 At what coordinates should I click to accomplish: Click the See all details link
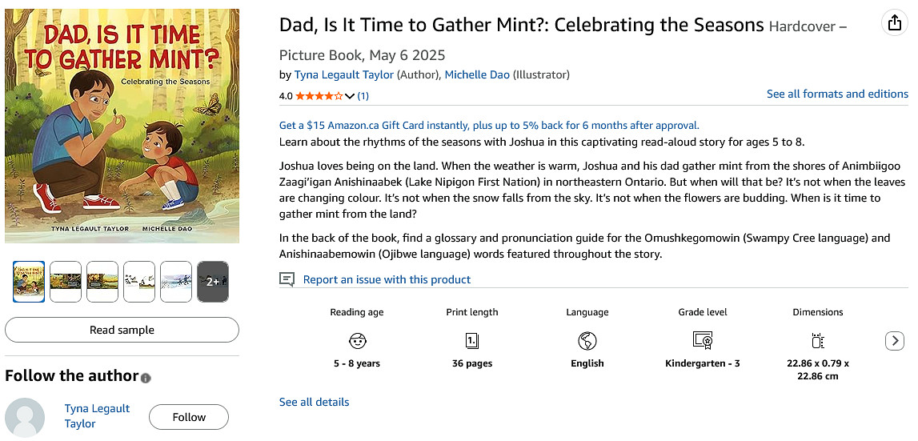click(x=314, y=402)
